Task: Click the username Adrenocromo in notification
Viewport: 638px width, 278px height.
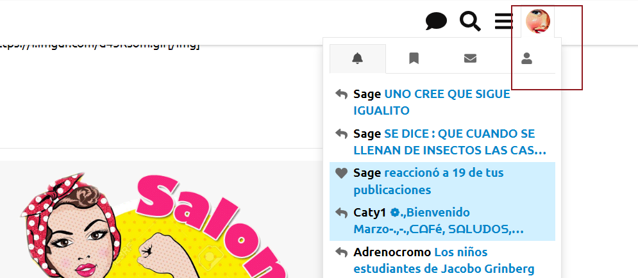Action: point(392,252)
